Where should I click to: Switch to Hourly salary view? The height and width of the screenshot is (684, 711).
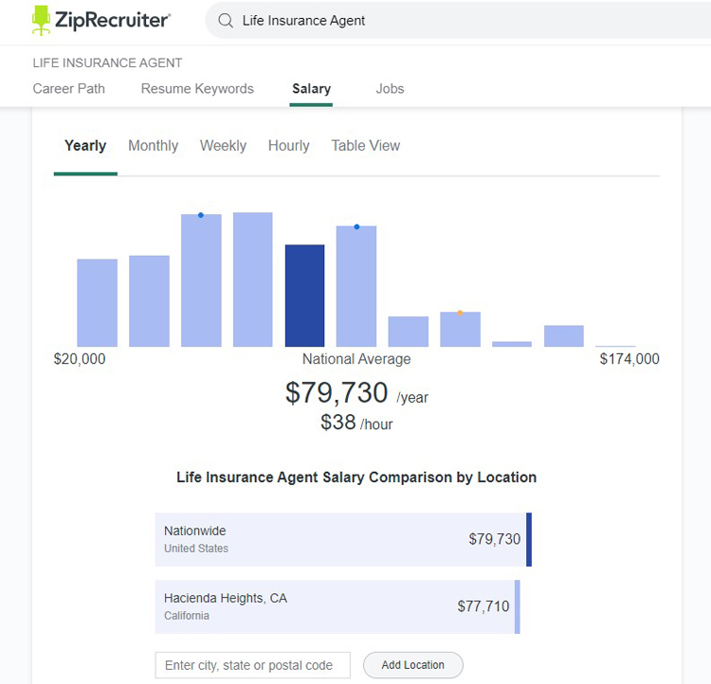(x=289, y=146)
